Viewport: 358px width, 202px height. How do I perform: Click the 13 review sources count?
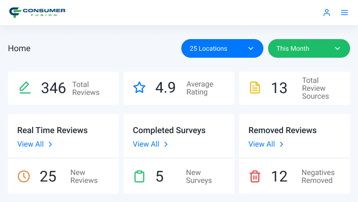coord(279,88)
